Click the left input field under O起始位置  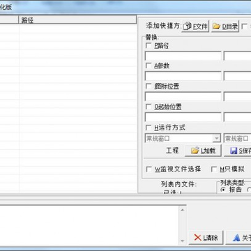point(183,117)
